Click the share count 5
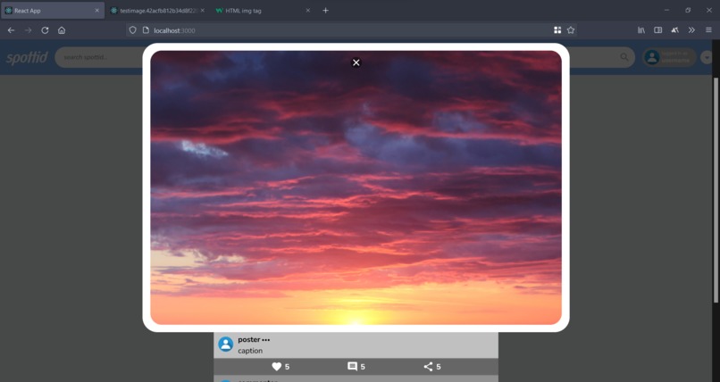Image resolution: width=720 pixels, height=382 pixels. coord(439,367)
